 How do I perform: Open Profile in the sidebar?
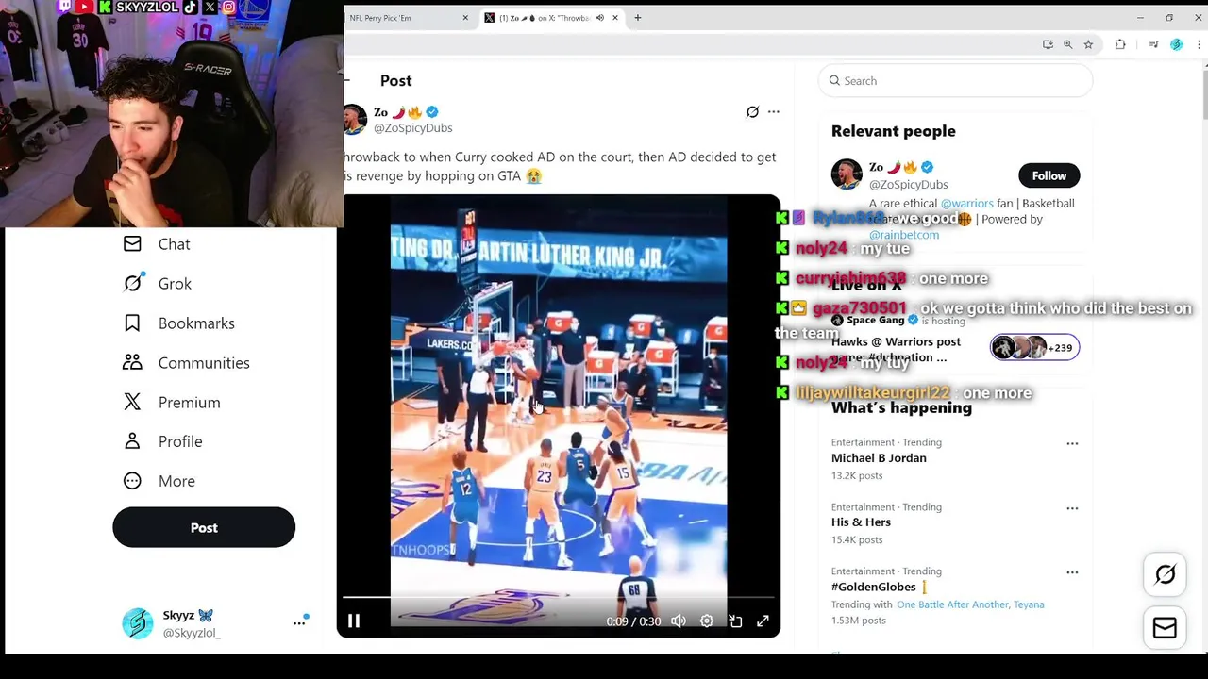coord(162,441)
